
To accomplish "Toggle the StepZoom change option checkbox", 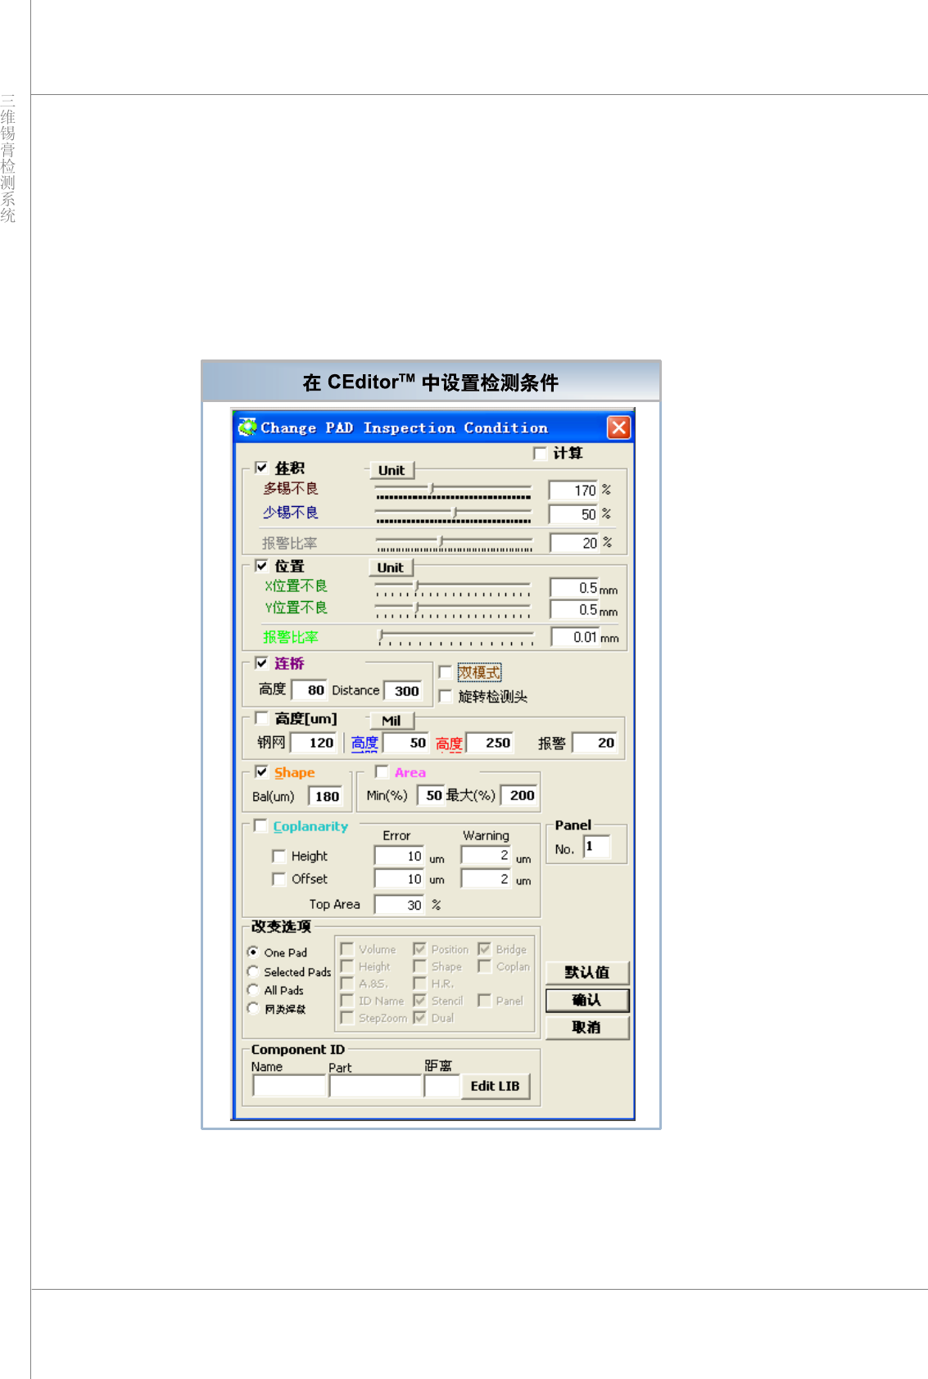I will click(x=347, y=1018).
